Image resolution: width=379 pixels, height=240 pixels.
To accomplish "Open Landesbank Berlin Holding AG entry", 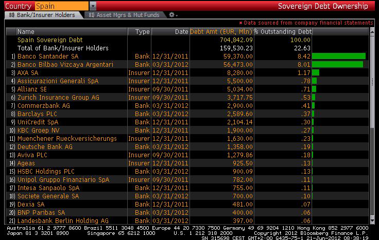I will pyautogui.click(x=63, y=220).
